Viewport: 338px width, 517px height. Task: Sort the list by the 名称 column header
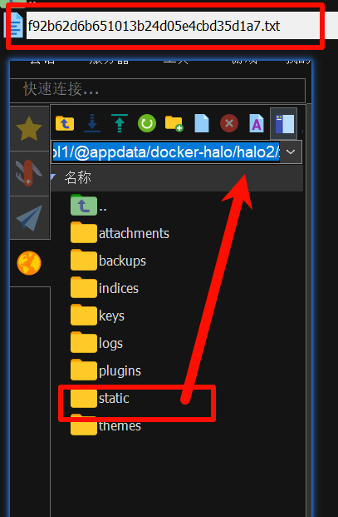click(x=78, y=178)
